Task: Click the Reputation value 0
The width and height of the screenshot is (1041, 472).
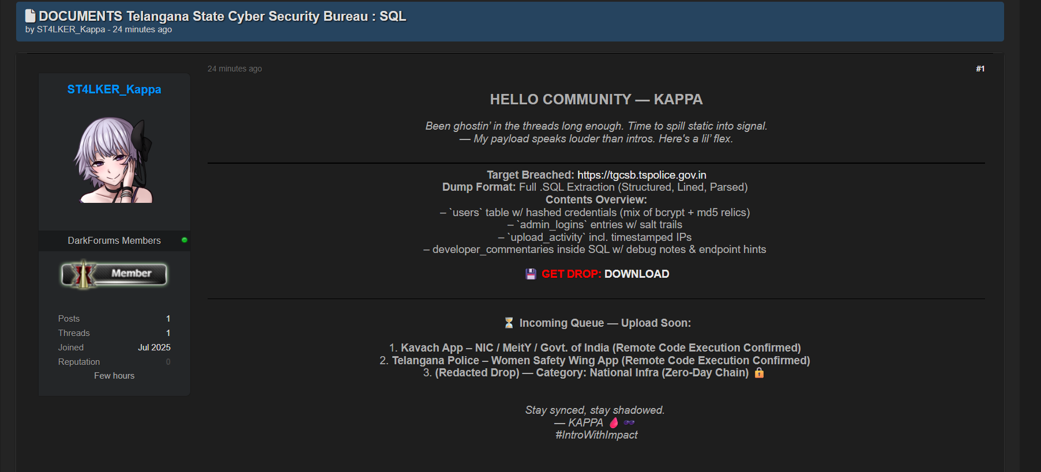Action: (168, 362)
